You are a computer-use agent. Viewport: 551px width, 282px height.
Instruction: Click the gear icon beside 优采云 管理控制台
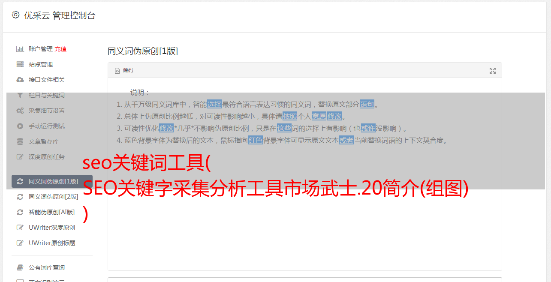point(16,15)
